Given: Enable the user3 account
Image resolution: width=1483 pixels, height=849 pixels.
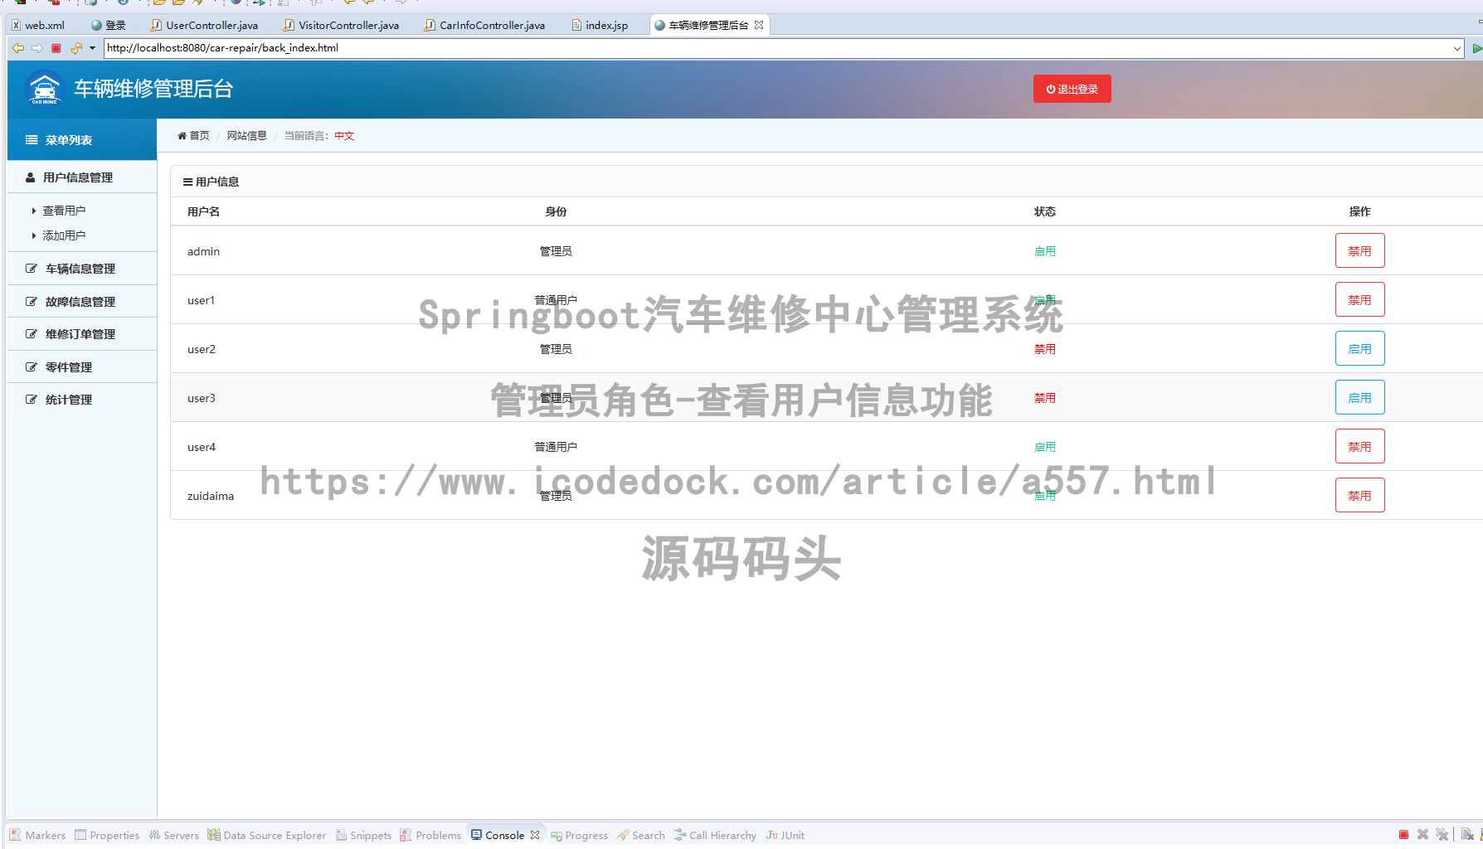Looking at the screenshot, I should [1359, 397].
